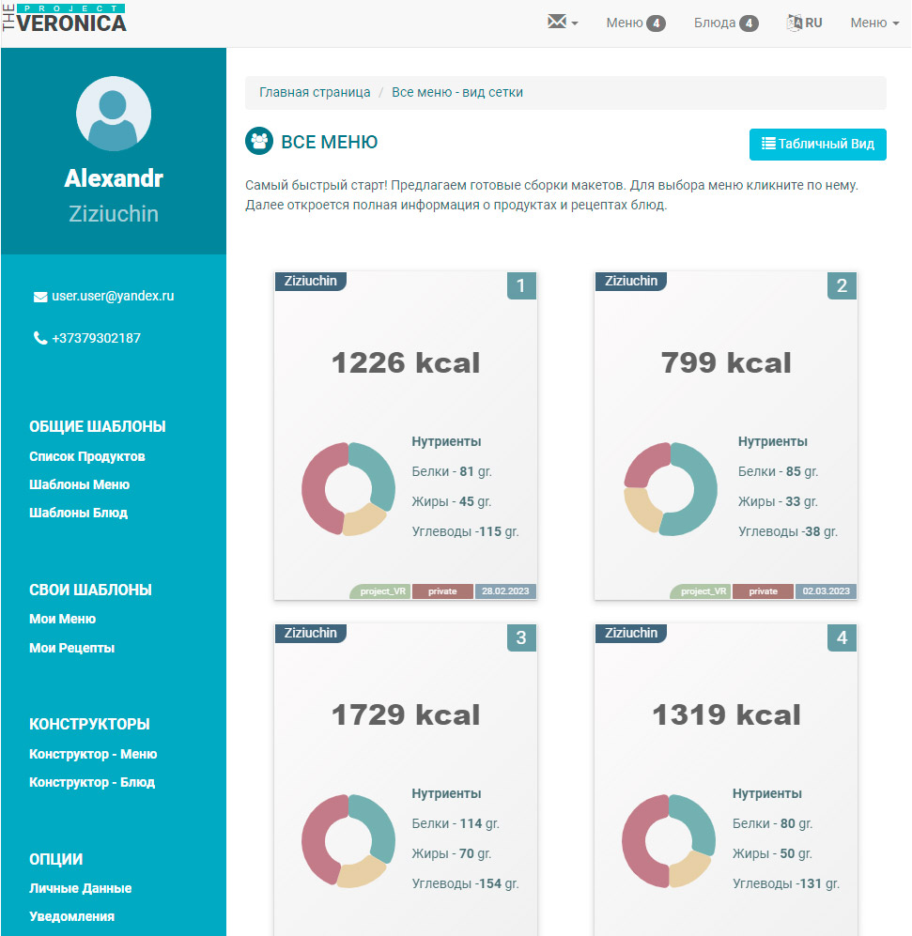
Task: Go to Главная страница breadcrumb
Action: [315, 92]
